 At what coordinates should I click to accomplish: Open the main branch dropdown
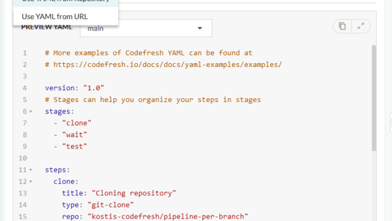coord(146,28)
